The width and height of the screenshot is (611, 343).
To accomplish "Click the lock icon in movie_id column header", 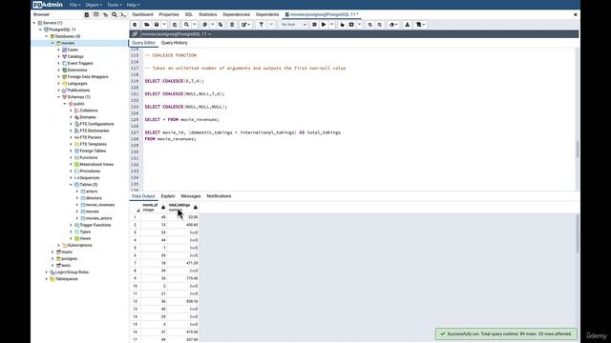I will (x=163, y=208).
